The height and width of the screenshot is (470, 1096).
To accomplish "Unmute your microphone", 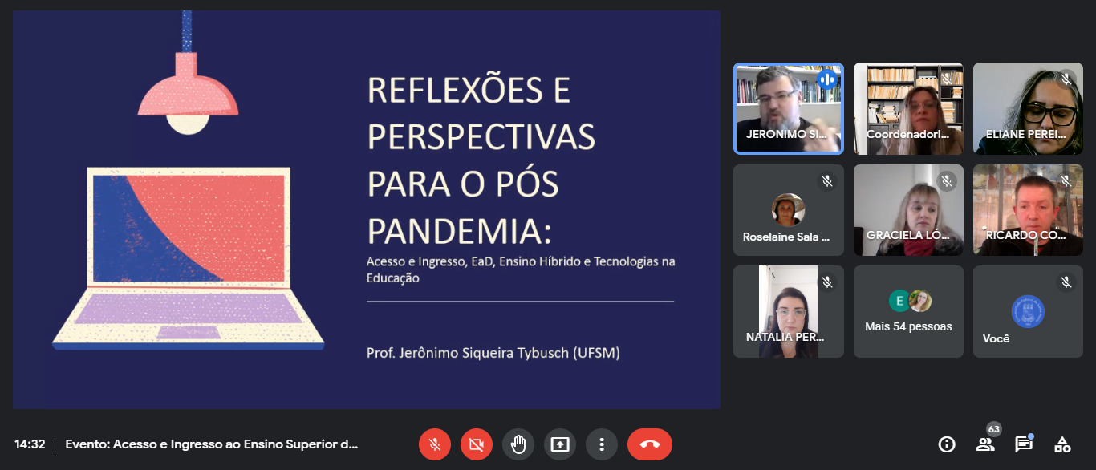I will 435,444.
